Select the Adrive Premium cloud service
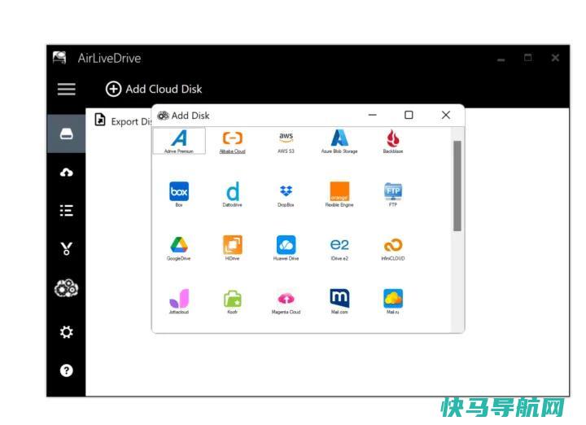This screenshot has height=425, width=586. (179, 141)
